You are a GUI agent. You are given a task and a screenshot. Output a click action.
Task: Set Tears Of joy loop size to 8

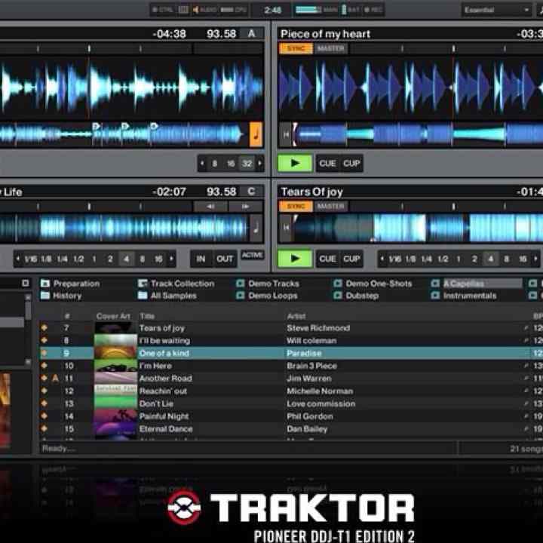coord(506,259)
